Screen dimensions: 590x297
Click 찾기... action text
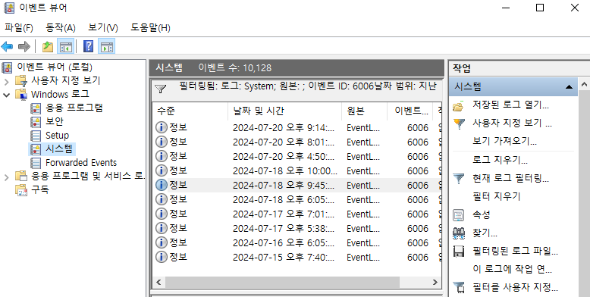point(485,233)
